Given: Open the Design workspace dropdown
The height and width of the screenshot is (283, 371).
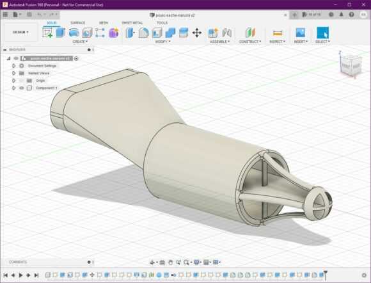Looking at the screenshot, I should point(20,32).
